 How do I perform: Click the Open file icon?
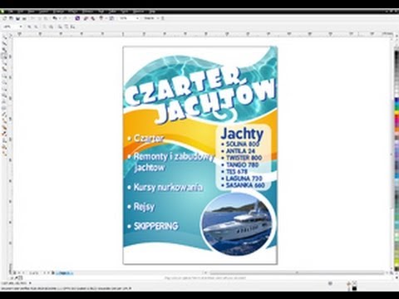(x=11, y=18)
